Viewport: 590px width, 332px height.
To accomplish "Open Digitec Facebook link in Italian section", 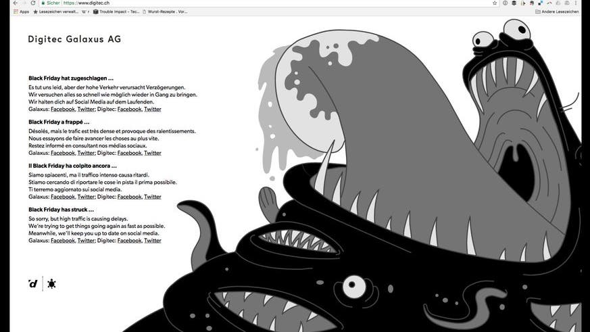I will (x=130, y=197).
